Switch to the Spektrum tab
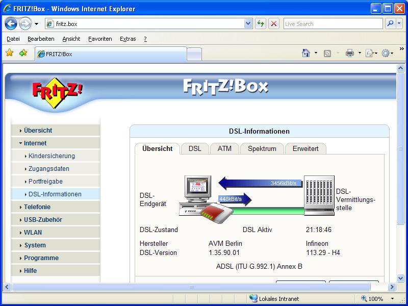The image size is (408, 306). pyautogui.click(x=262, y=148)
